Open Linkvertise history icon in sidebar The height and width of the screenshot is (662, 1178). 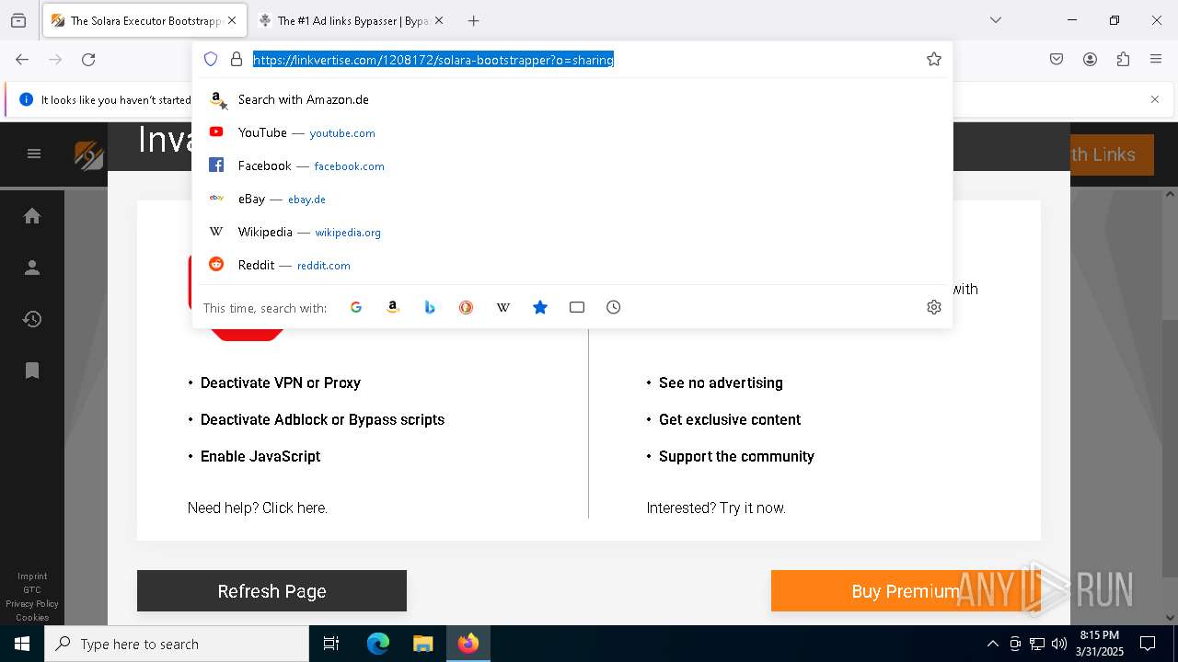[x=32, y=319]
